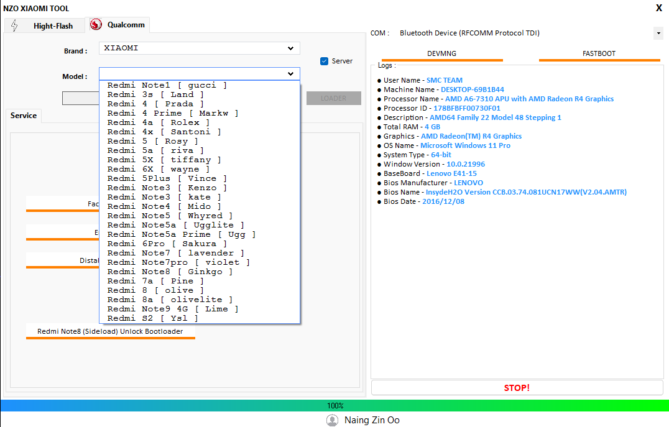Select Redmi 3s [ Land ] model
This screenshot has width=669, height=427.
(199, 94)
